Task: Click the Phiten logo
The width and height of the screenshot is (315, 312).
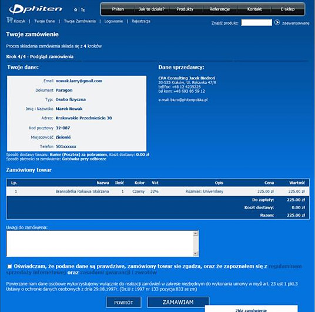Action: [35, 9]
